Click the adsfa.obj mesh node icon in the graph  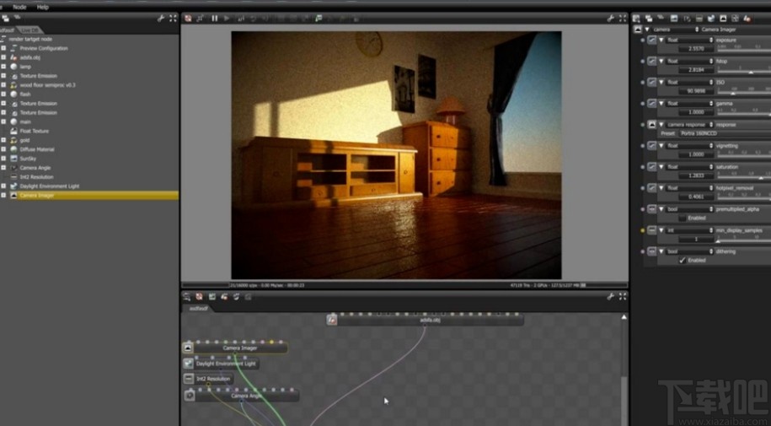(x=332, y=321)
